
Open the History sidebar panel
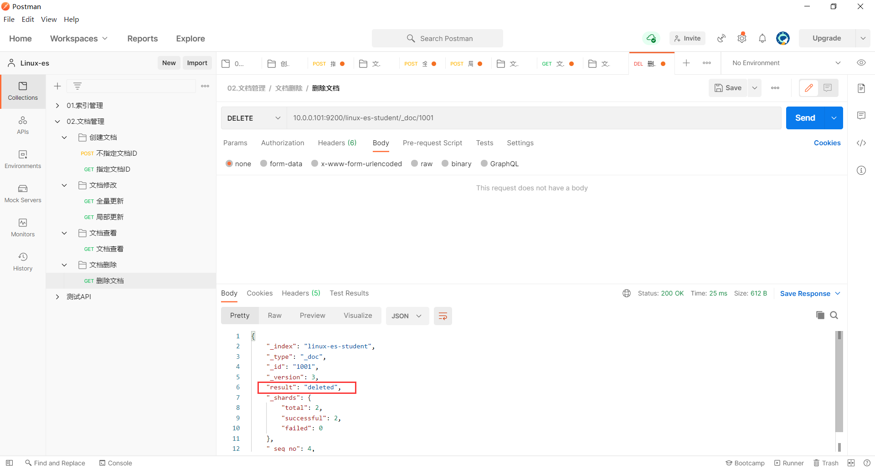point(23,262)
